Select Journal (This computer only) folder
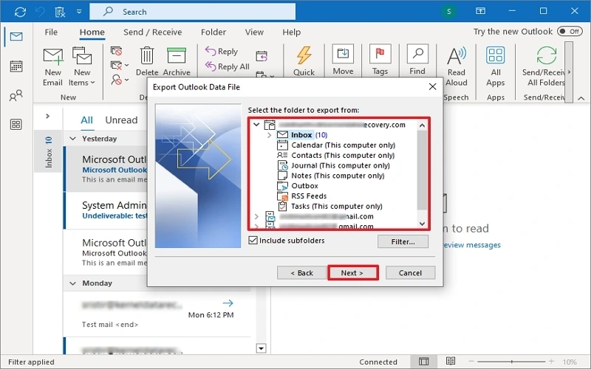The image size is (591, 369). [333, 165]
